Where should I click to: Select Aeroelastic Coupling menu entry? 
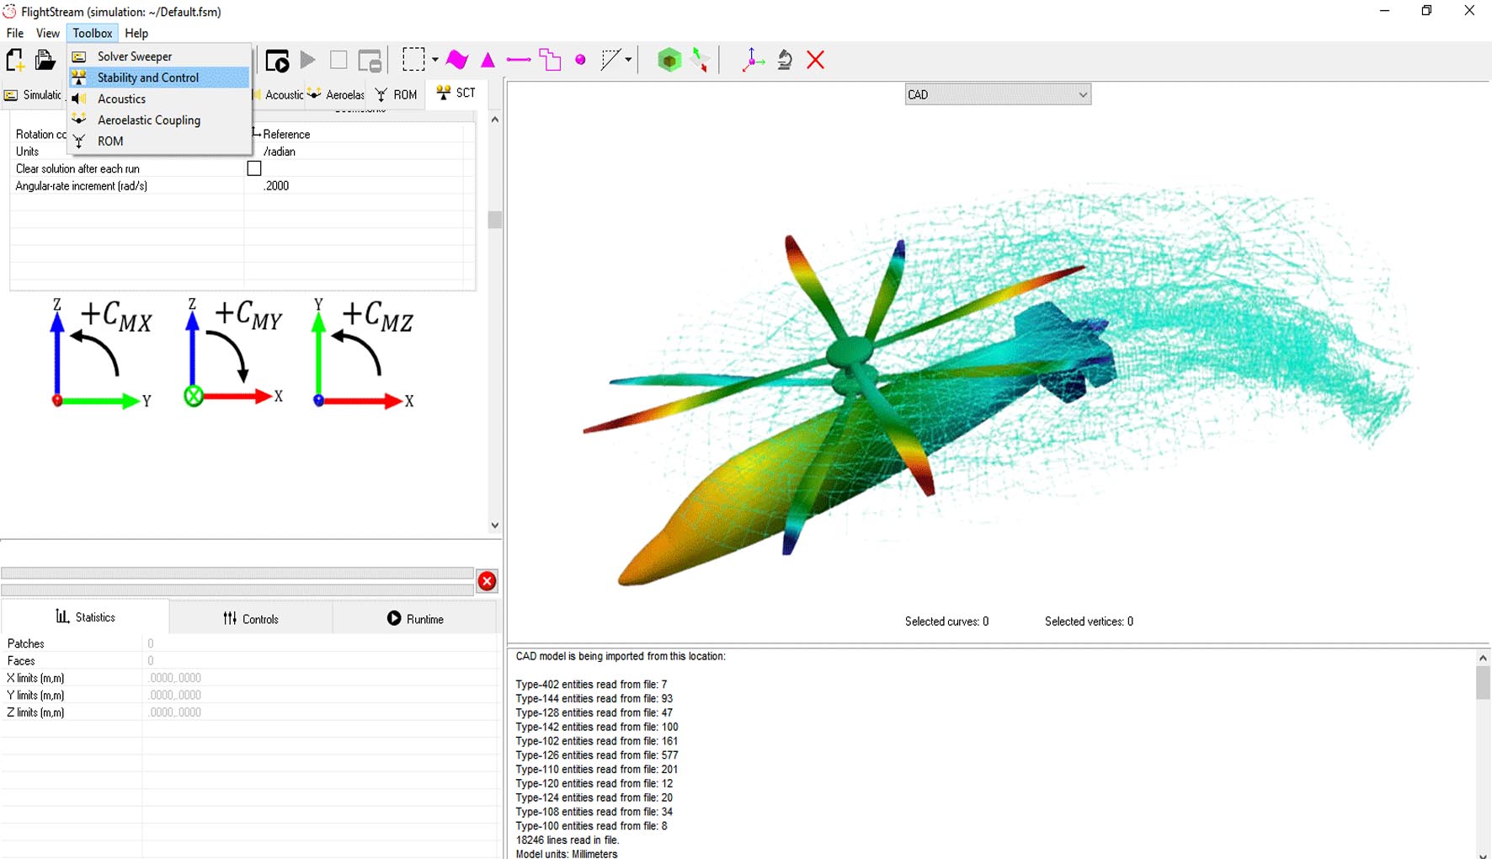point(149,120)
